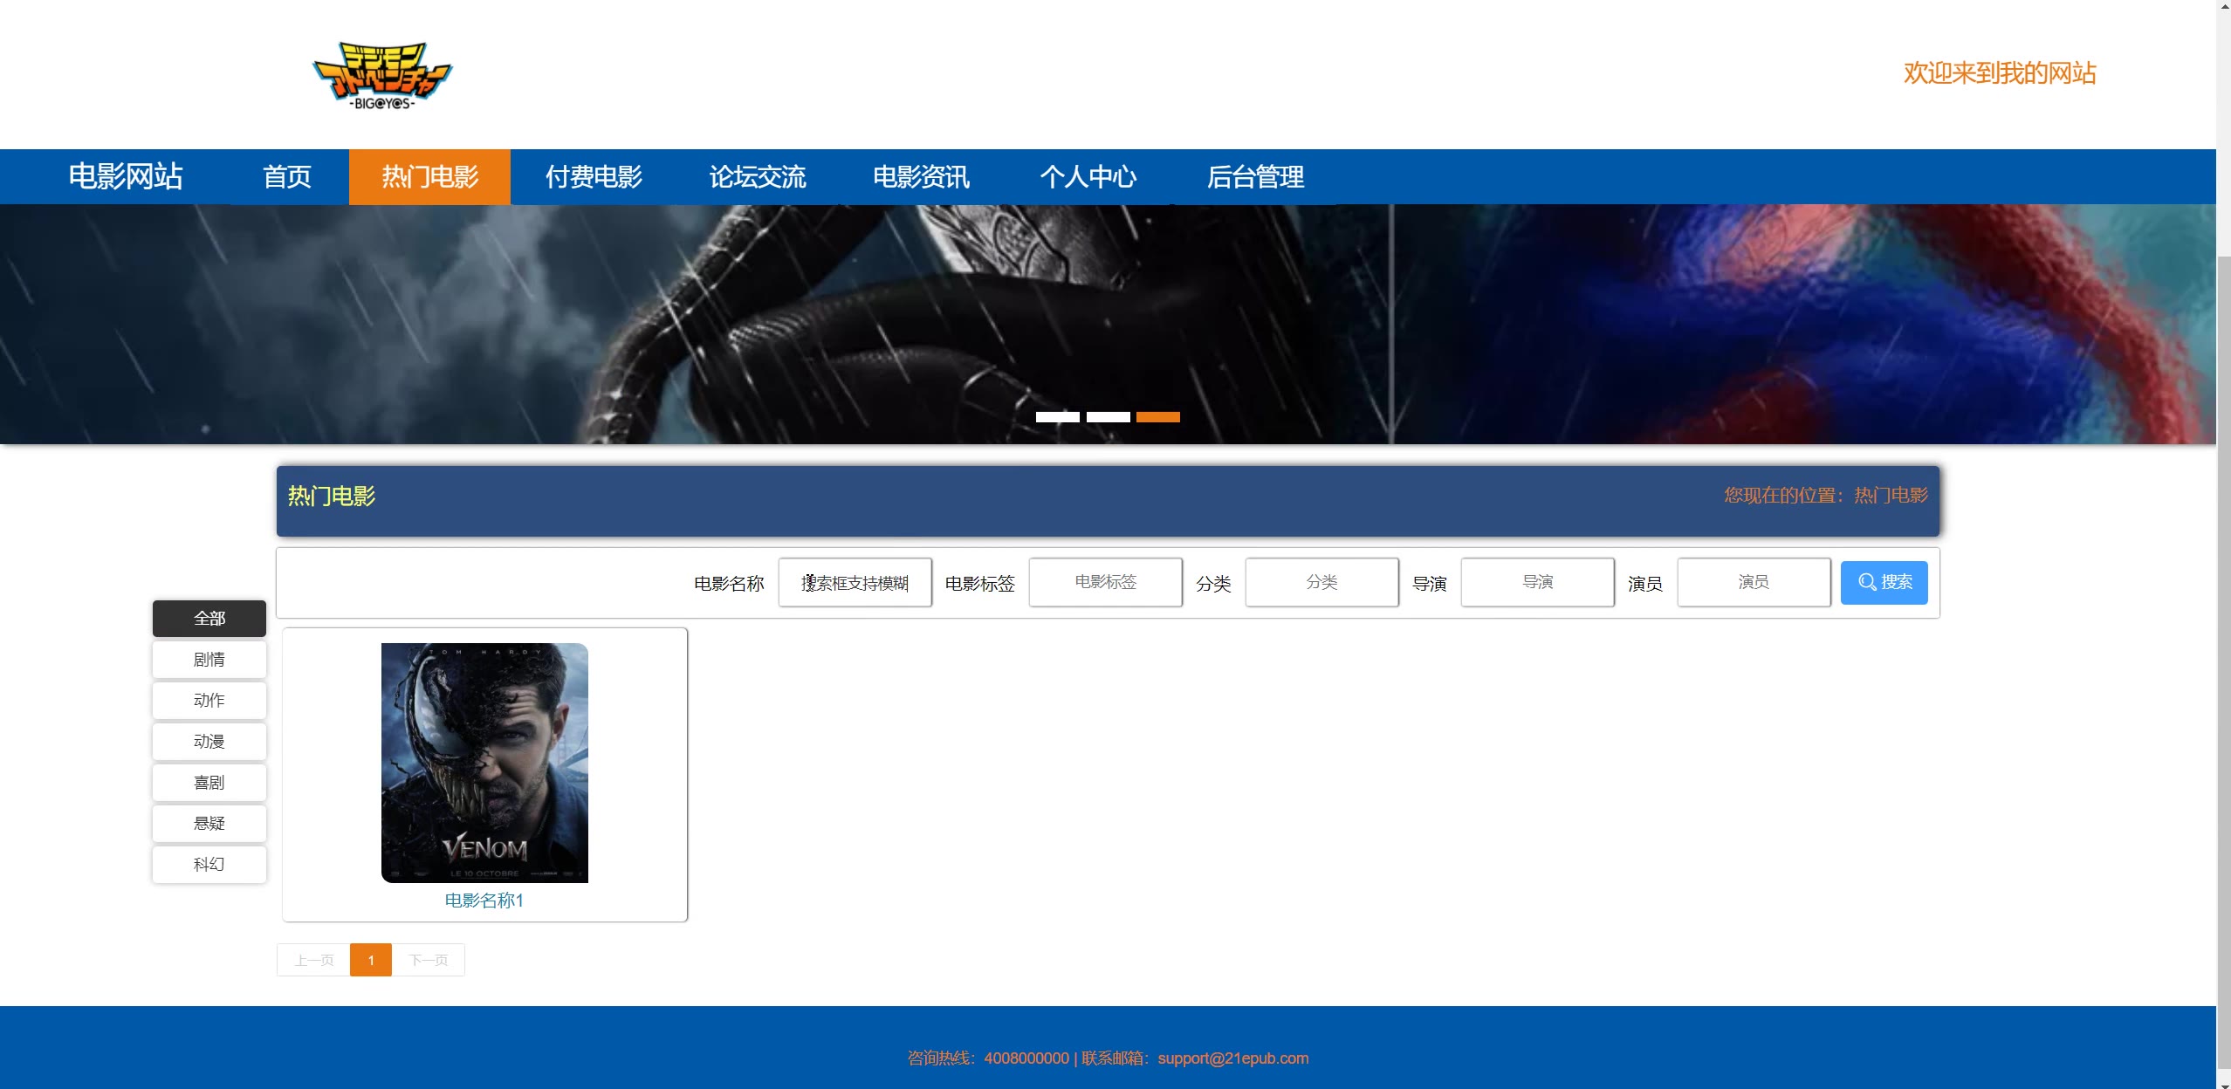Go to 付费电影 in the navbar
The height and width of the screenshot is (1089, 2231).
[x=594, y=177]
